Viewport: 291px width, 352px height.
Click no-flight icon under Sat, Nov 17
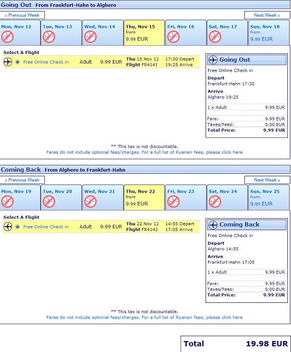click(215, 37)
